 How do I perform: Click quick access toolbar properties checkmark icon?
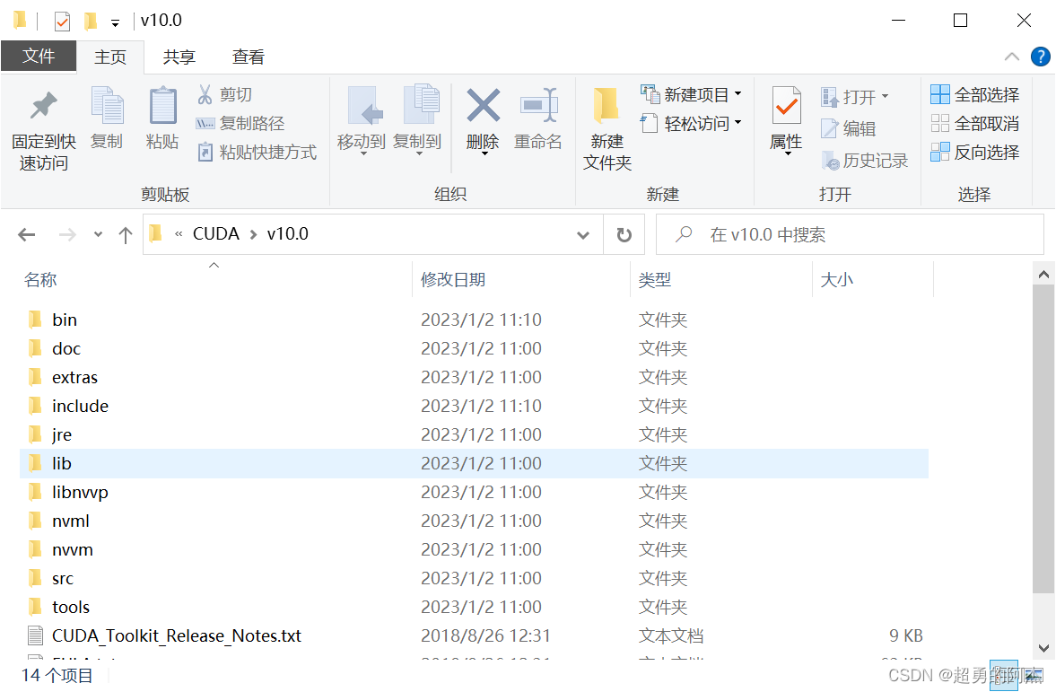click(62, 22)
